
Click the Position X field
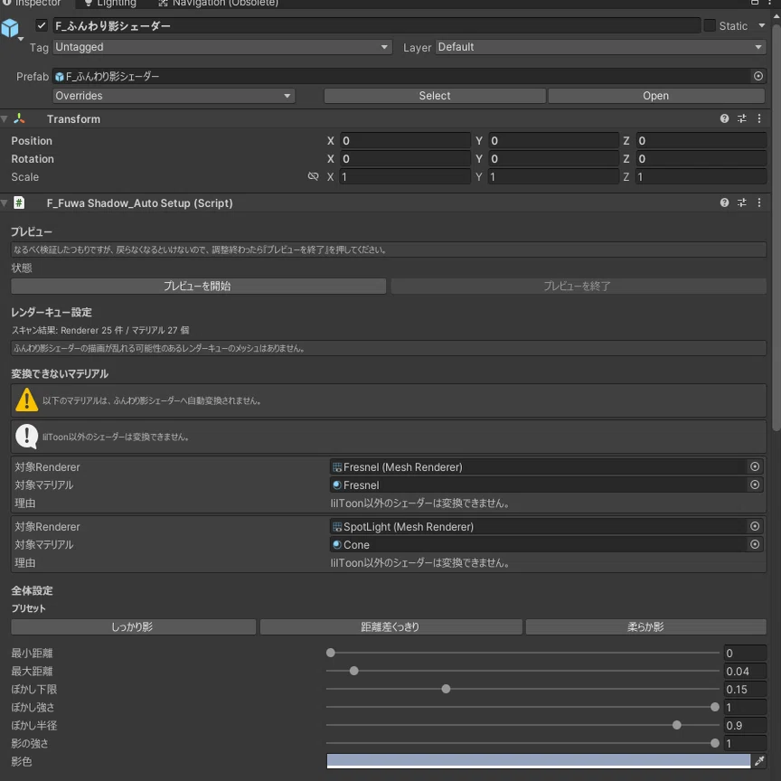coord(405,140)
